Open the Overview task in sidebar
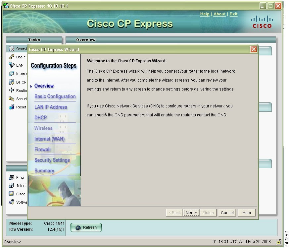Screen dimensions: 290x248 (x=12, y=48)
